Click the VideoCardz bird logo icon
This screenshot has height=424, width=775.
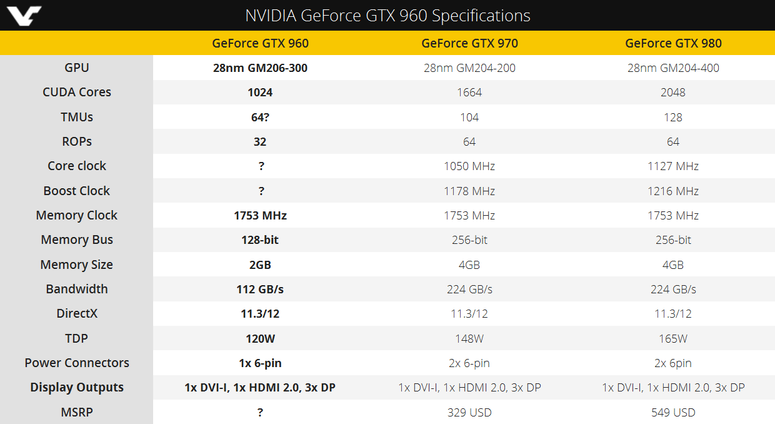(x=21, y=15)
